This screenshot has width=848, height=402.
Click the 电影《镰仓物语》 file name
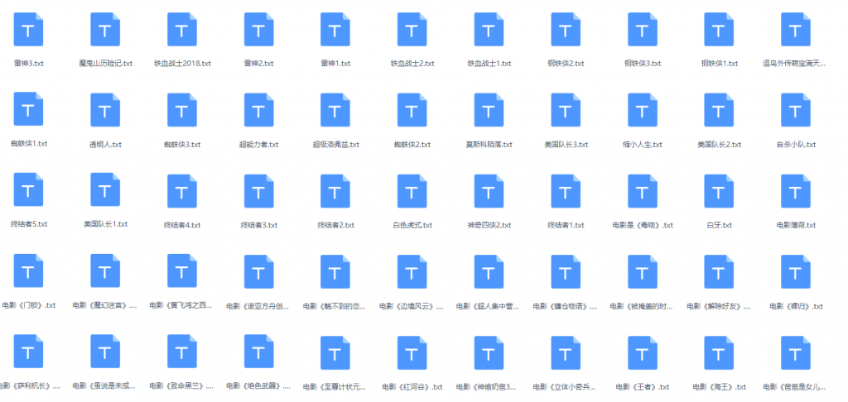click(566, 306)
